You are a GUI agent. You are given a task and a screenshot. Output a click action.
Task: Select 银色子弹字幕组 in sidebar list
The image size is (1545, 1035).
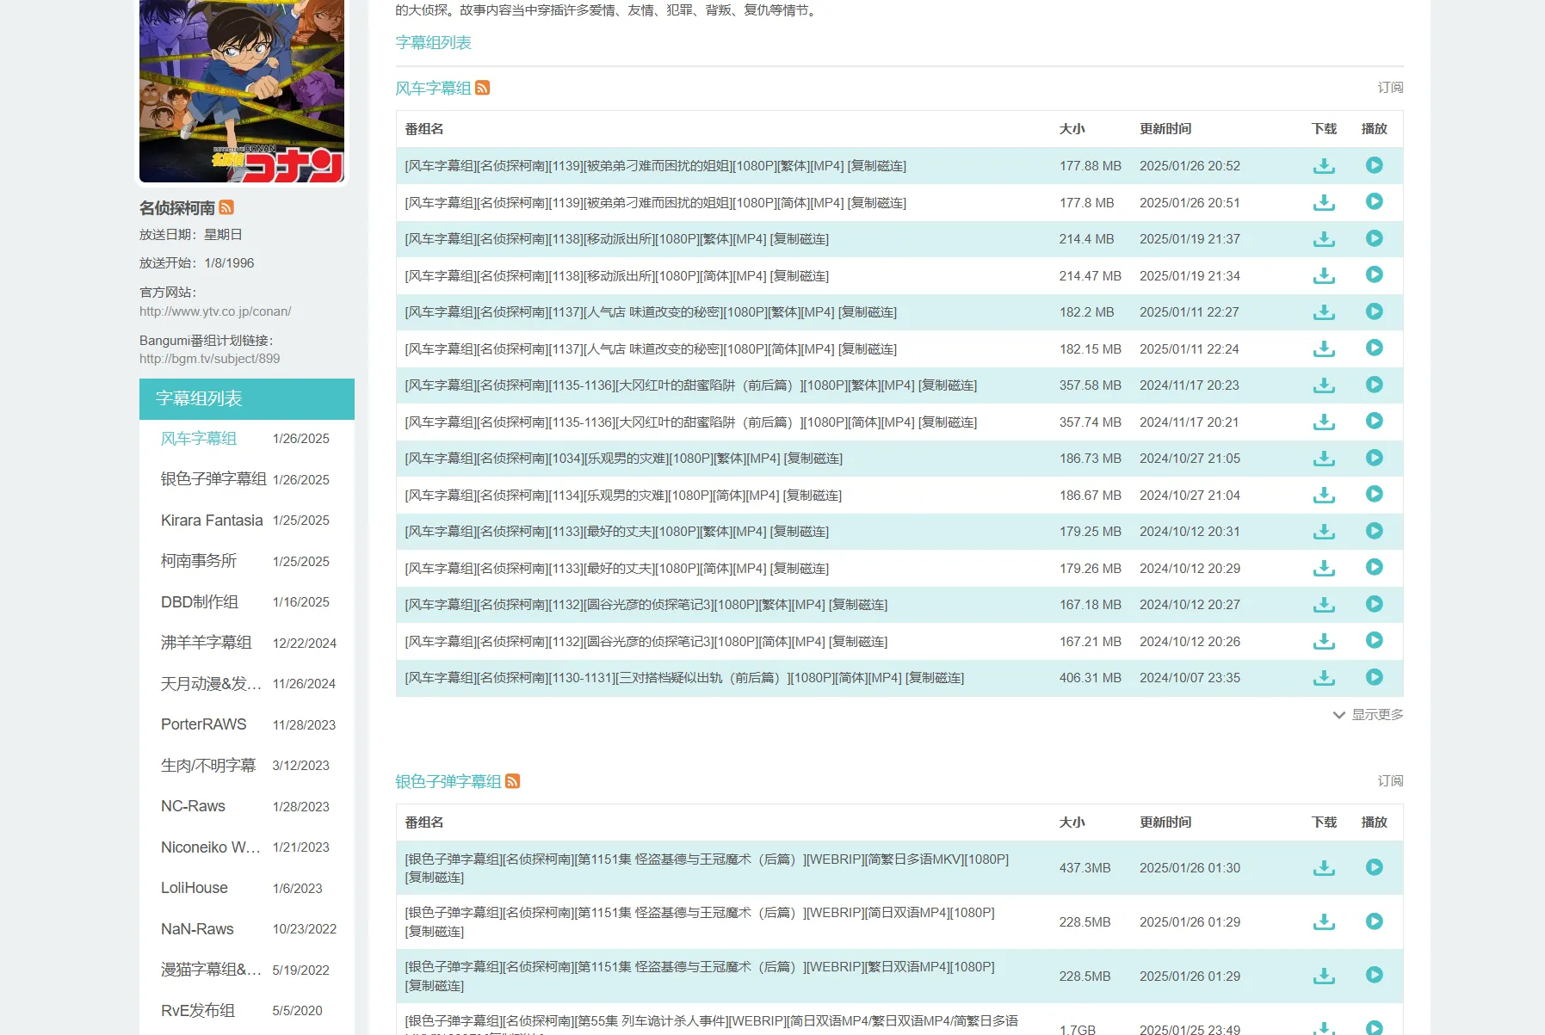click(213, 479)
